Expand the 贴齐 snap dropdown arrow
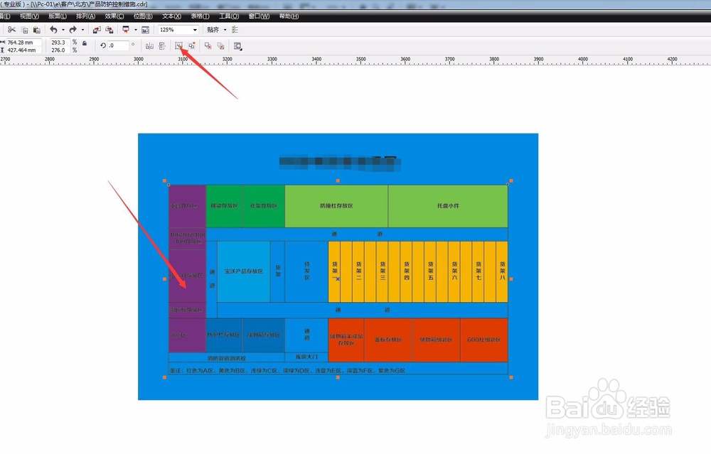 (x=225, y=30)
